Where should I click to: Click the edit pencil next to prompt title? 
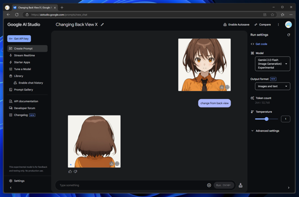tap(102, 24)
